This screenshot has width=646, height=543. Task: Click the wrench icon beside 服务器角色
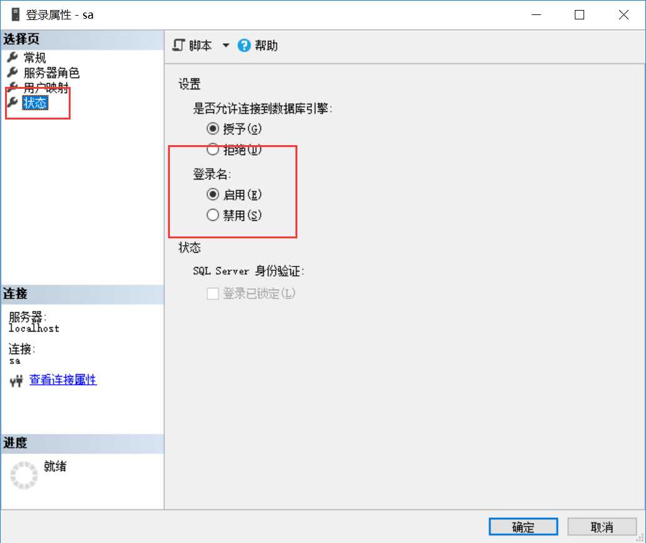[12, 72]
